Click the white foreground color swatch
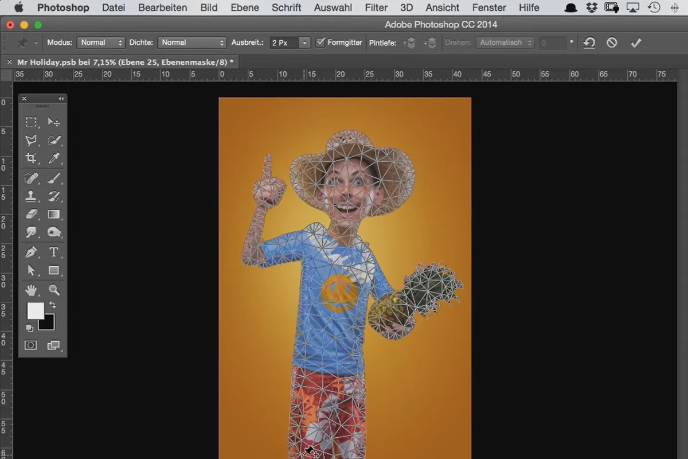This screenshot has width=688, height=459. coord(35,311)
